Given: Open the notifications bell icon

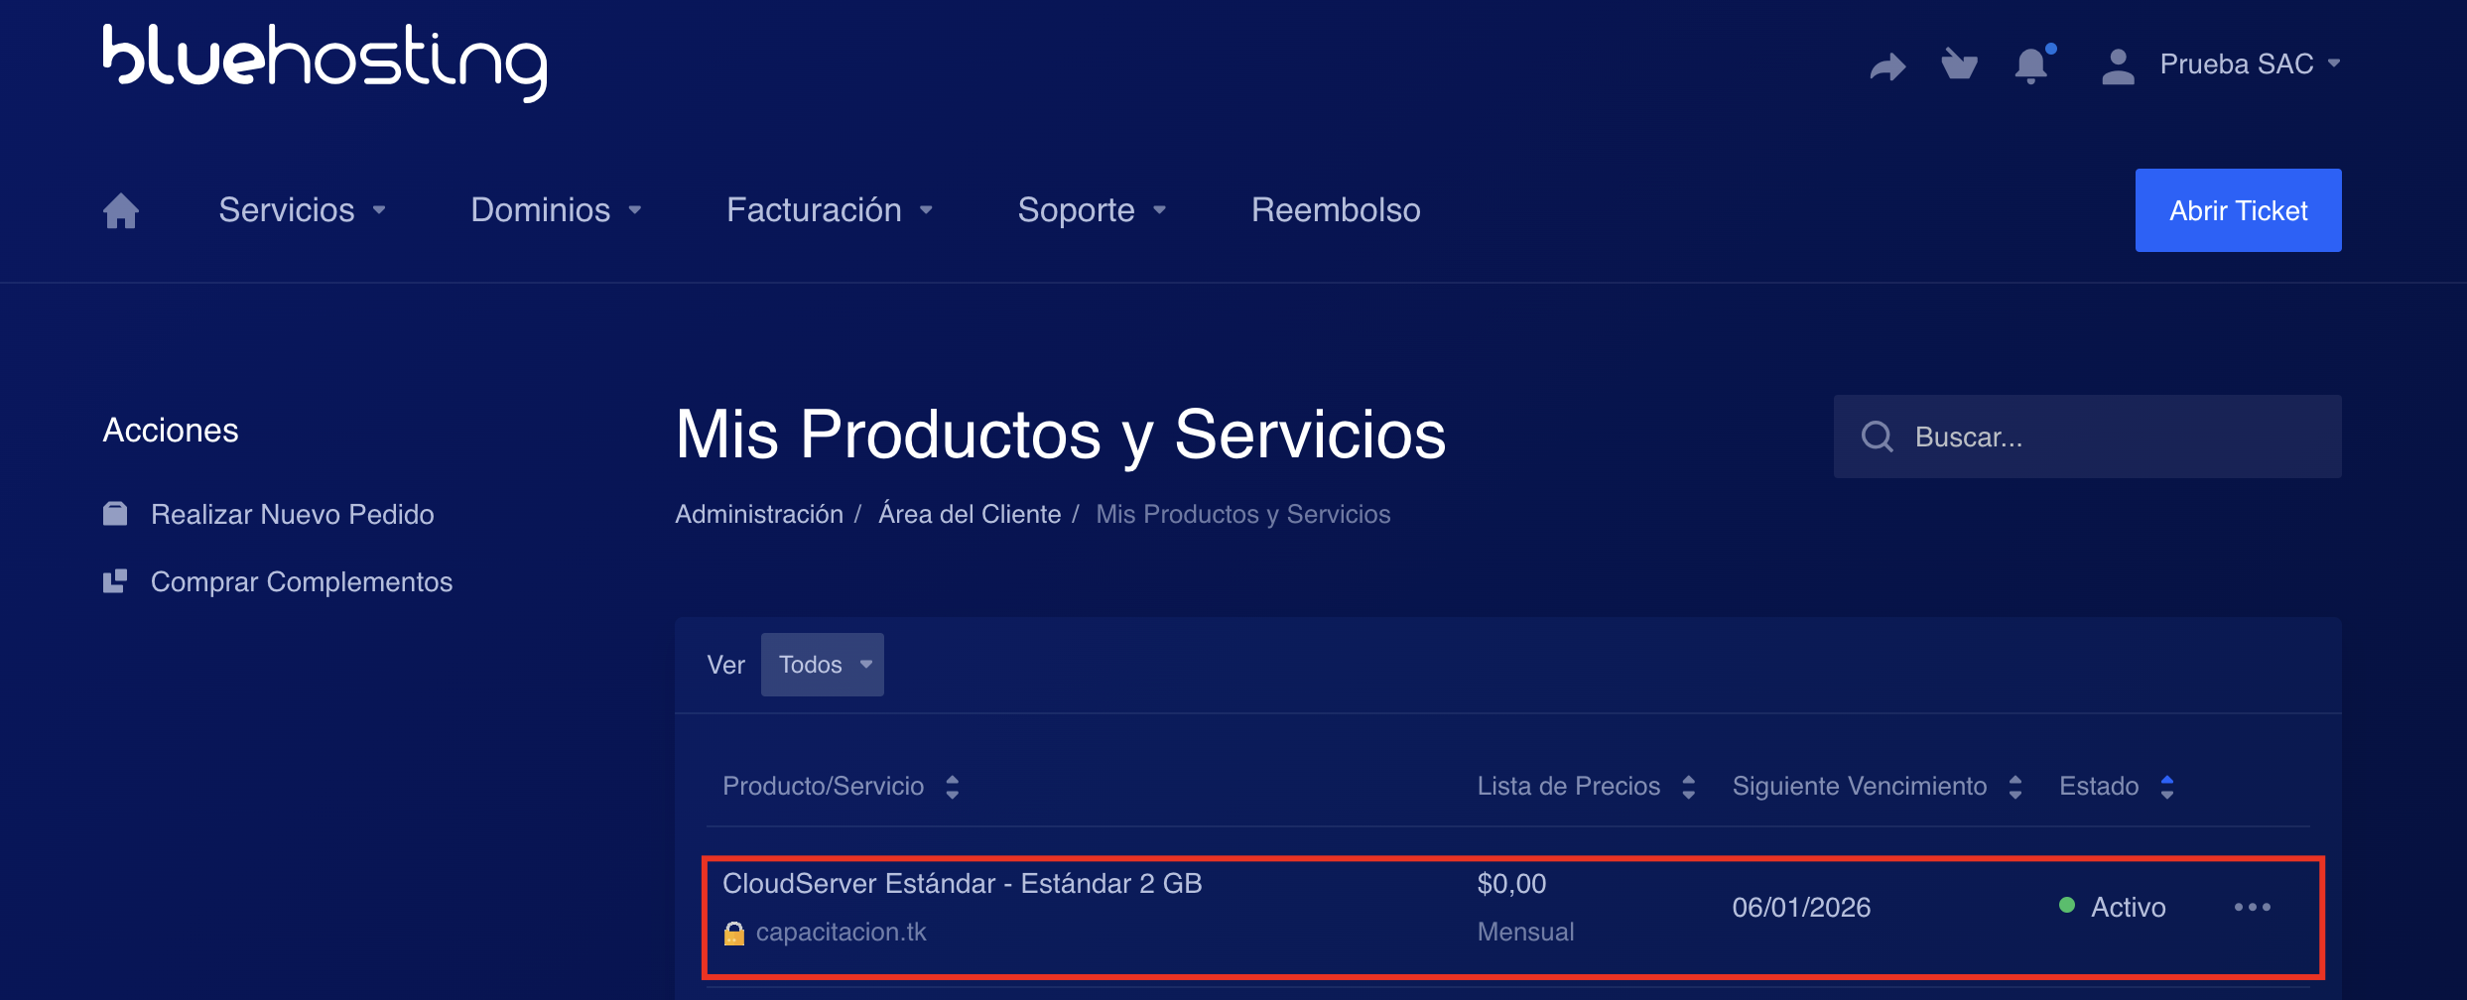Looking at the screenshot, I should 2031,65.
